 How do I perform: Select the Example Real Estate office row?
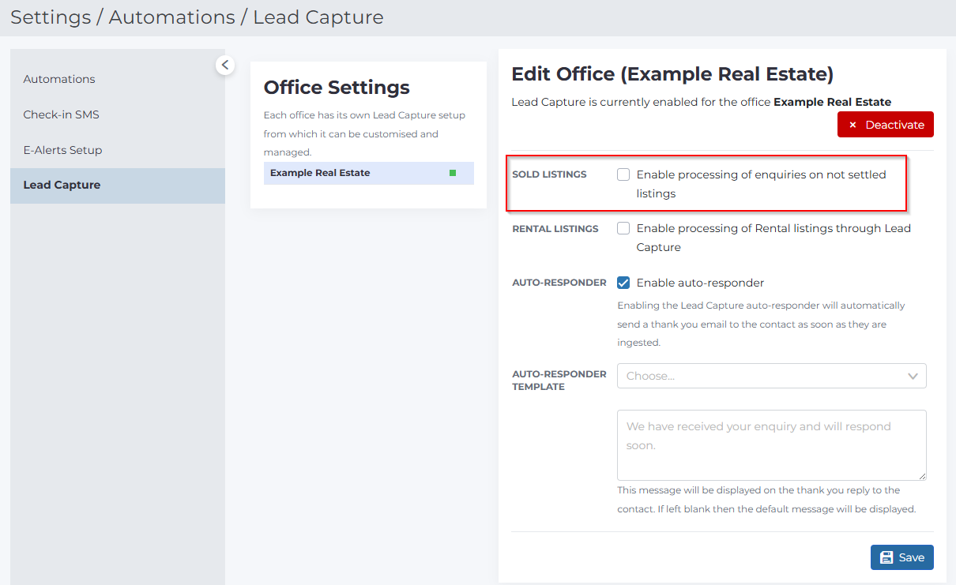[369, 173]
